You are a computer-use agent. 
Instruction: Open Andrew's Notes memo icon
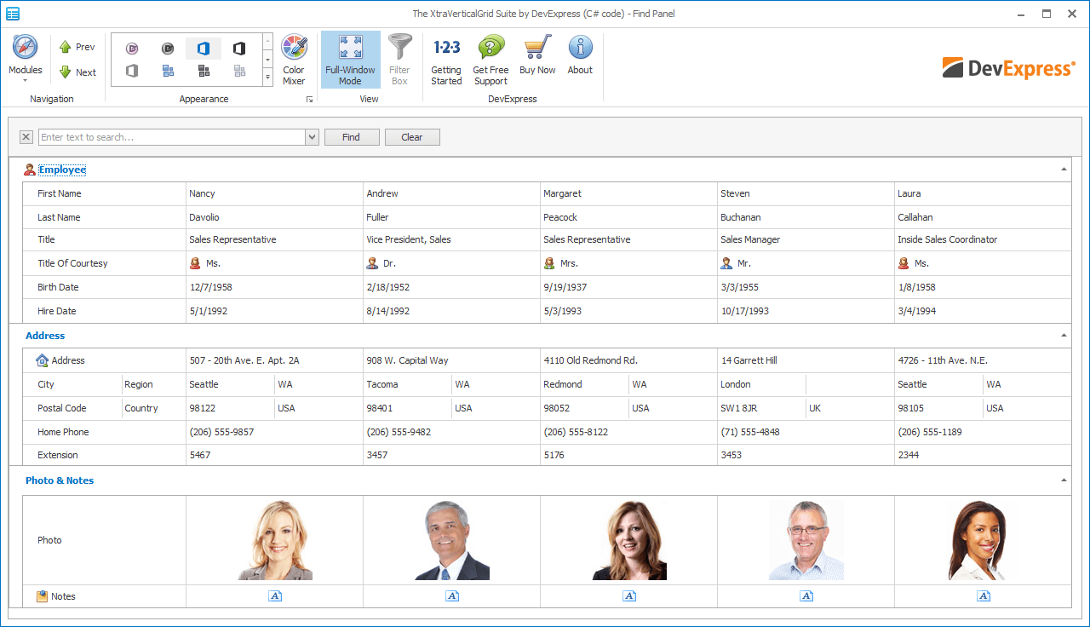coord(452,596)
